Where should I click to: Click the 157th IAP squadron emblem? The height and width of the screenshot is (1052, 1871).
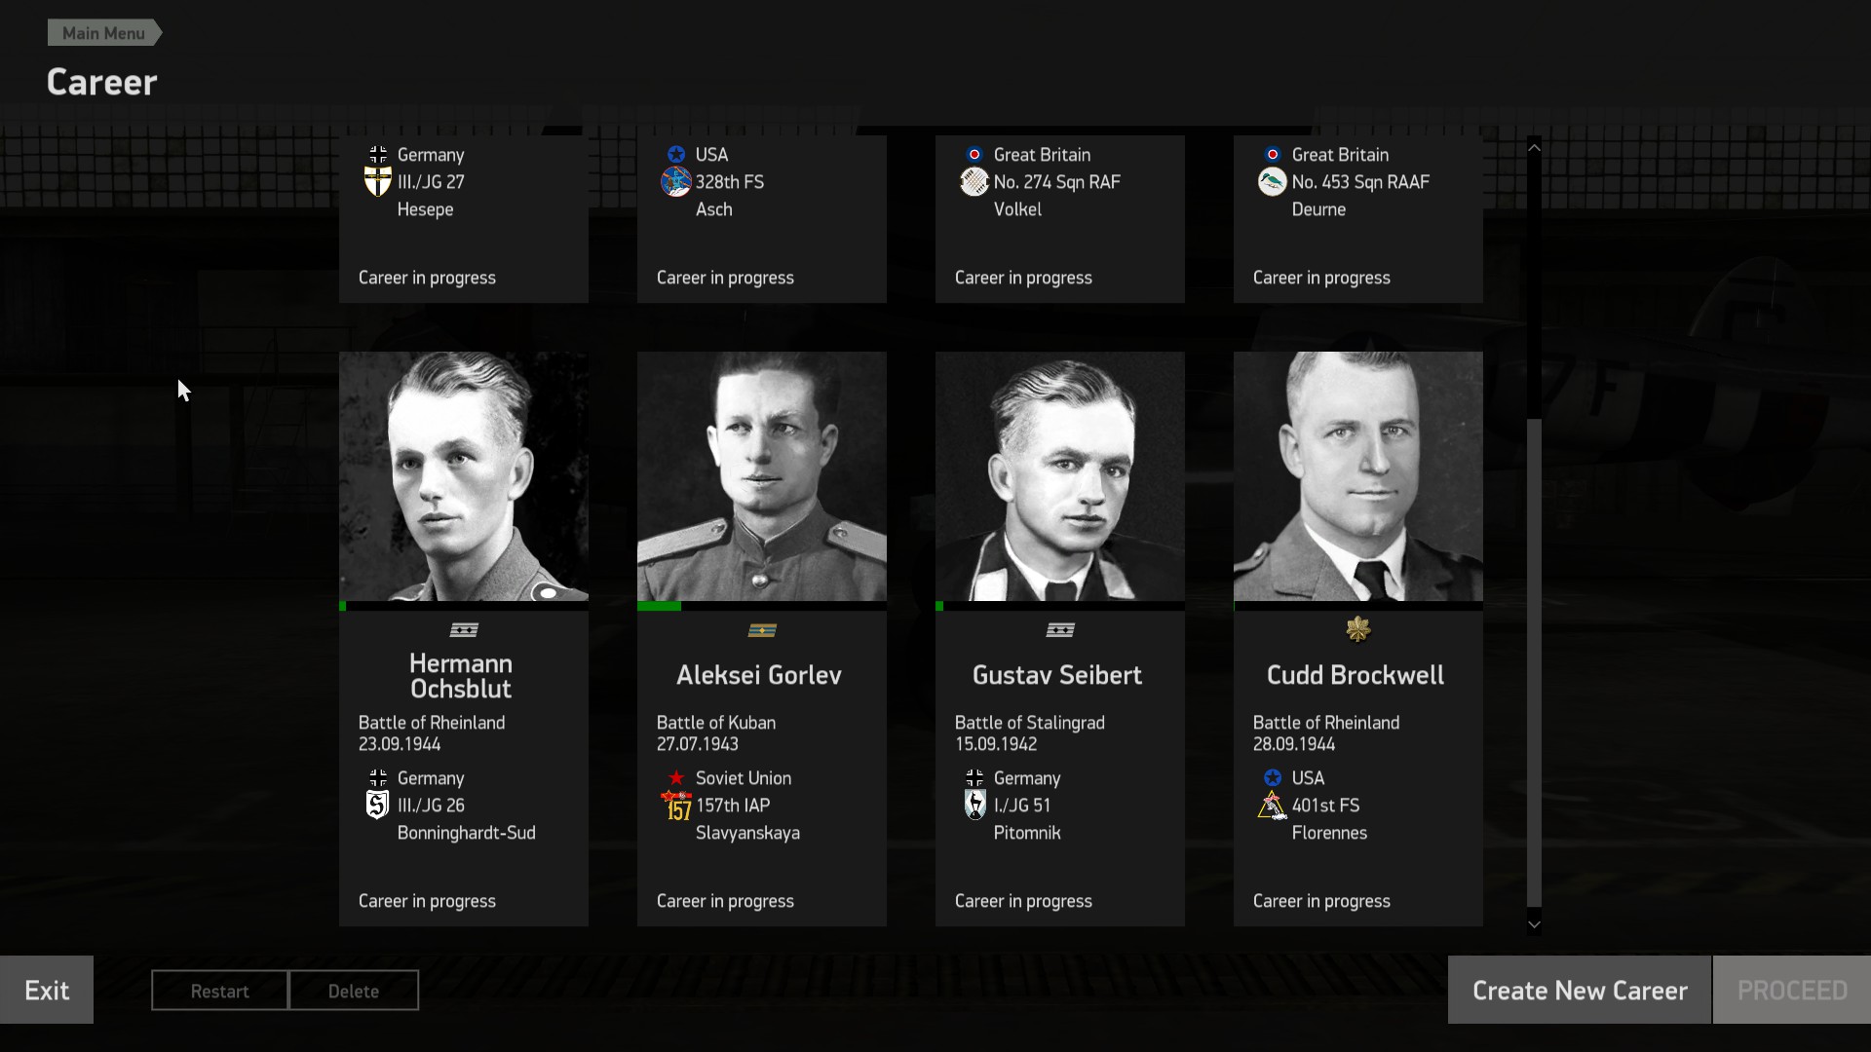(x=676, y=806)
